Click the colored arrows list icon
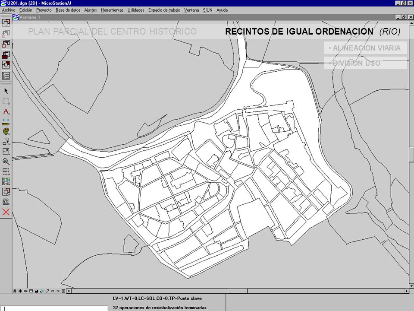The height and width of the screenshot is (311, 414). coord(6,182)
